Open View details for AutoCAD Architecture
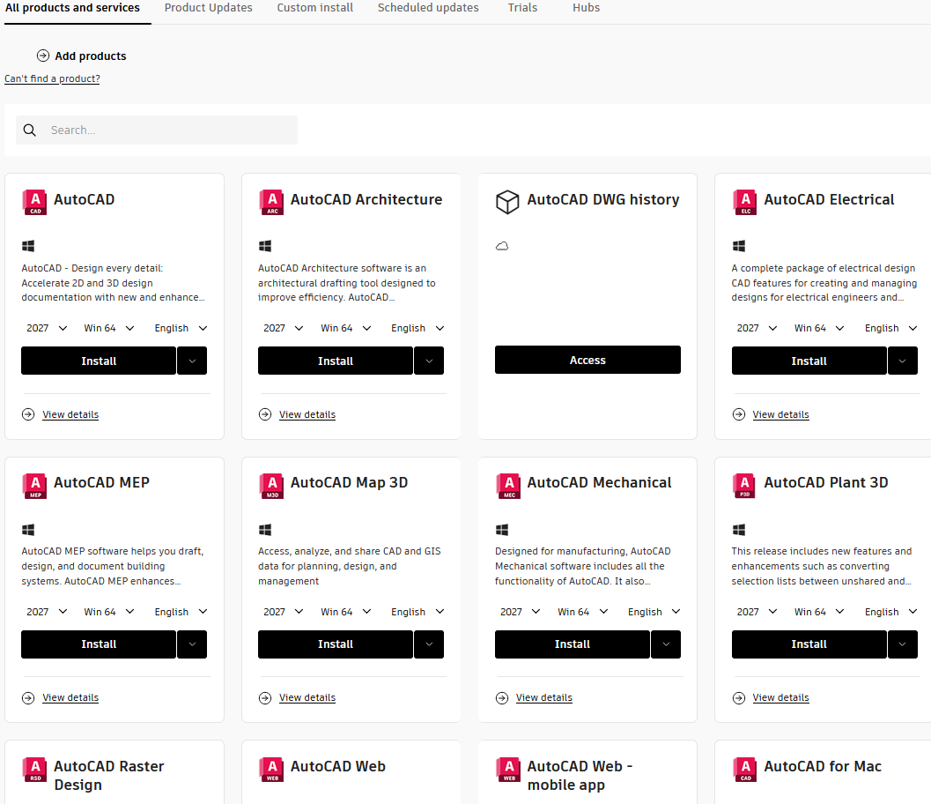 tap(307, 414)
